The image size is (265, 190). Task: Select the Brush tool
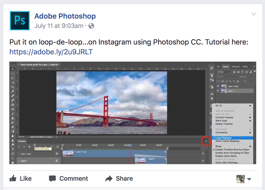pyautogui.click(x=12, y=114)
